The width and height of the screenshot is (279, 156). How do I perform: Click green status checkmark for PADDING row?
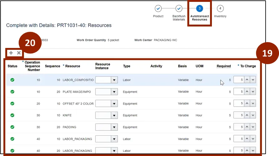12,127
